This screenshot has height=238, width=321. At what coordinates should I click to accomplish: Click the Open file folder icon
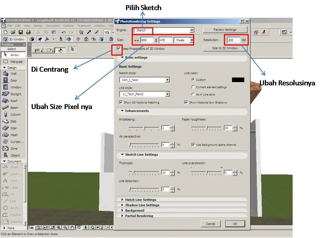pos(13,32)
